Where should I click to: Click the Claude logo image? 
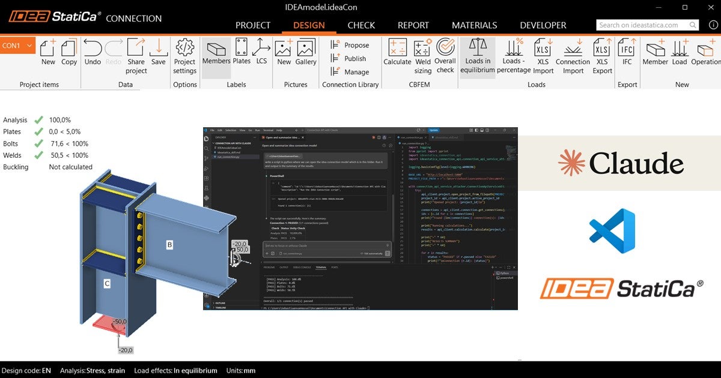click(x=620, y=163)
